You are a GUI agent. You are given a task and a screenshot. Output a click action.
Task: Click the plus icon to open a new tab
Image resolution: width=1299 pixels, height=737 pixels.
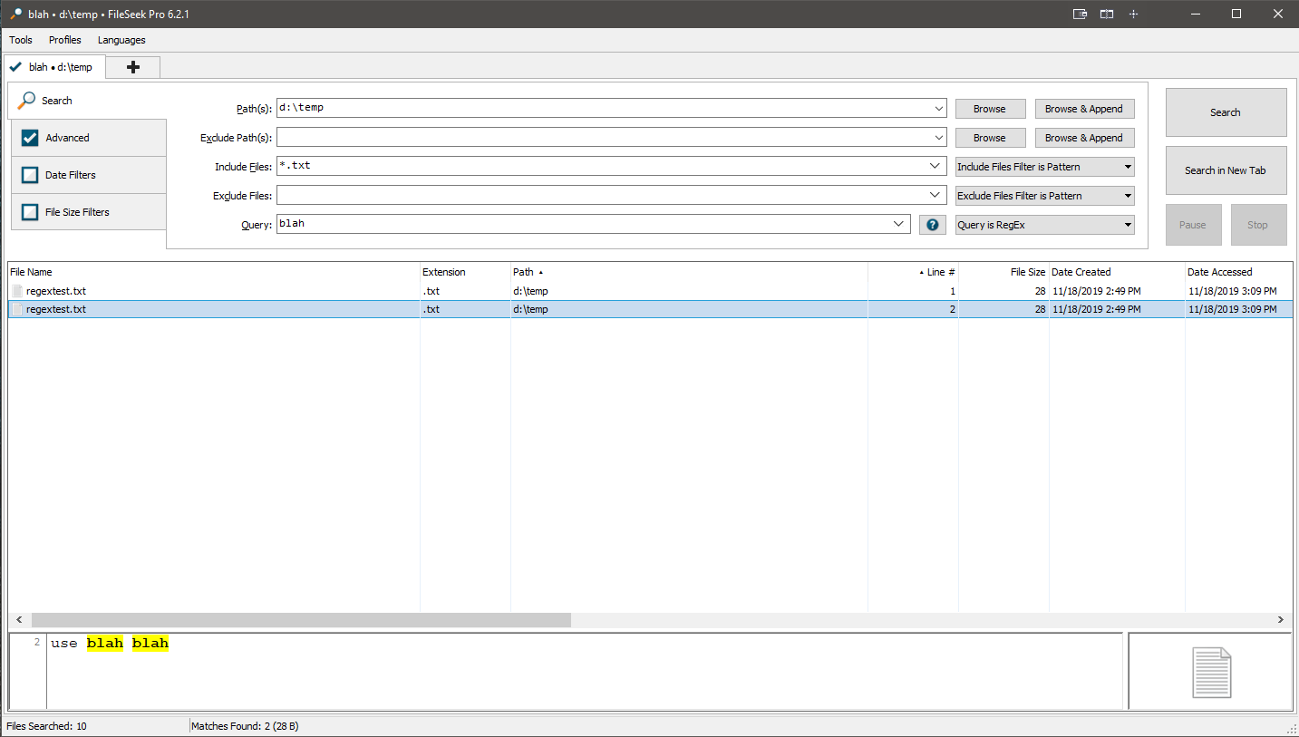[133, 67]
